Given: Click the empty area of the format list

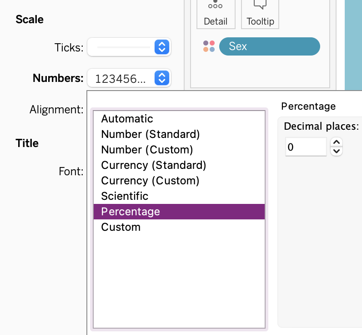Looking at the screenshot, I should point(179,282).
